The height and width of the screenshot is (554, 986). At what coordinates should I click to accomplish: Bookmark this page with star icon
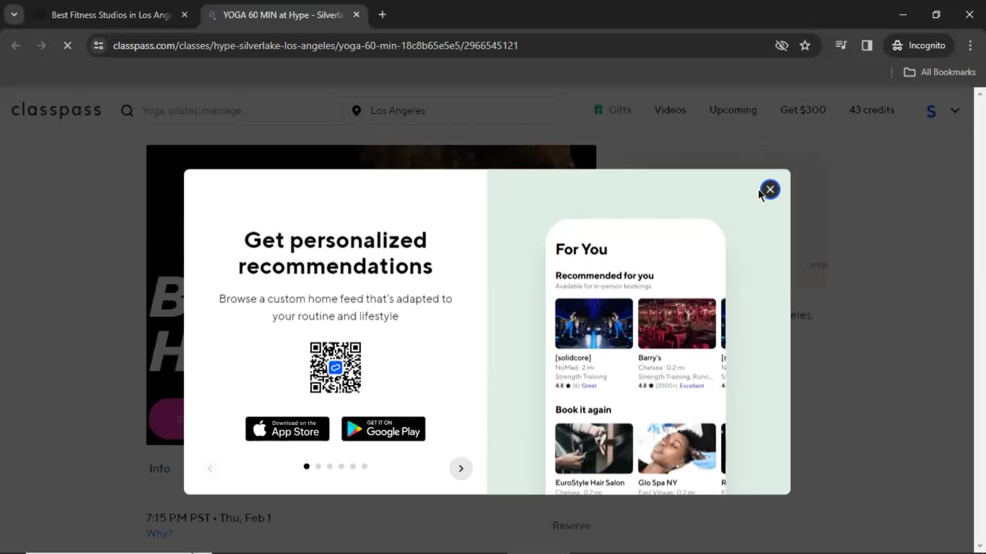[805, 46]
